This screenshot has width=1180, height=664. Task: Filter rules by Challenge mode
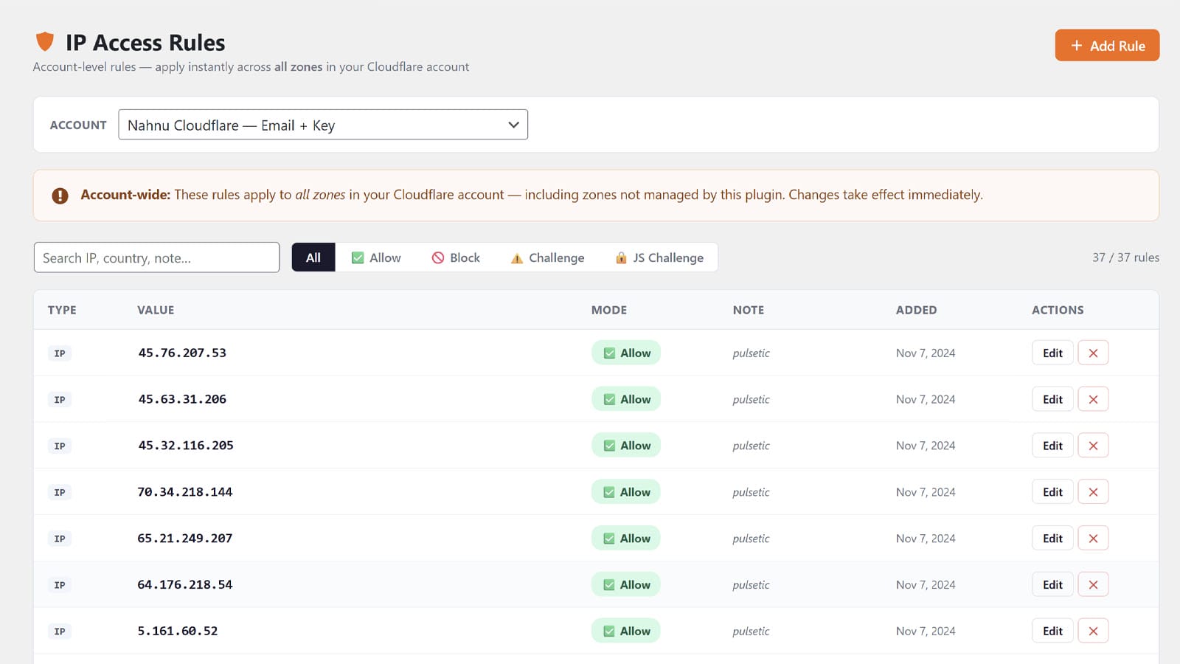pyautogui.click(x=547, y=257)
